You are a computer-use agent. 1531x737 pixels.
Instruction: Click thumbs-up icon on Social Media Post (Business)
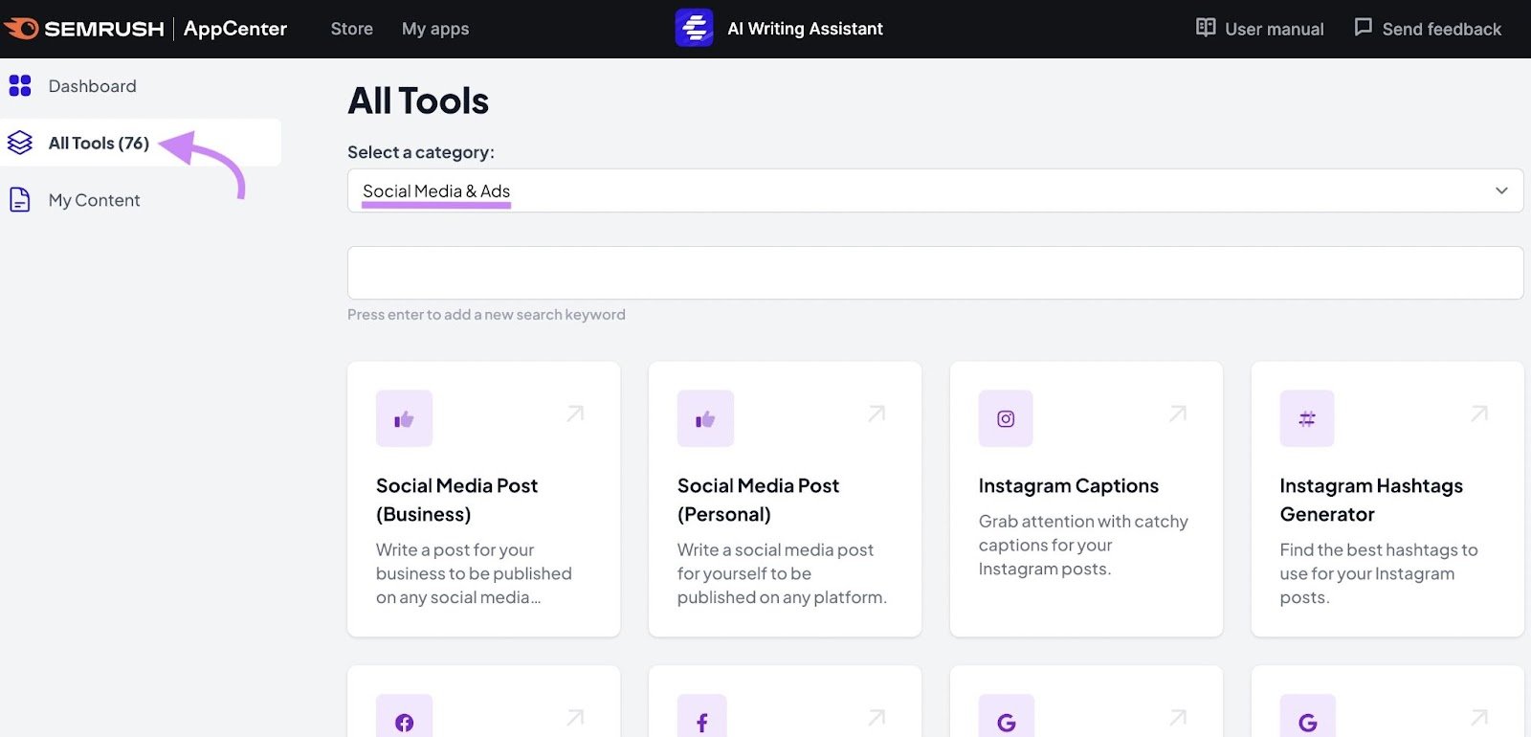404,418
